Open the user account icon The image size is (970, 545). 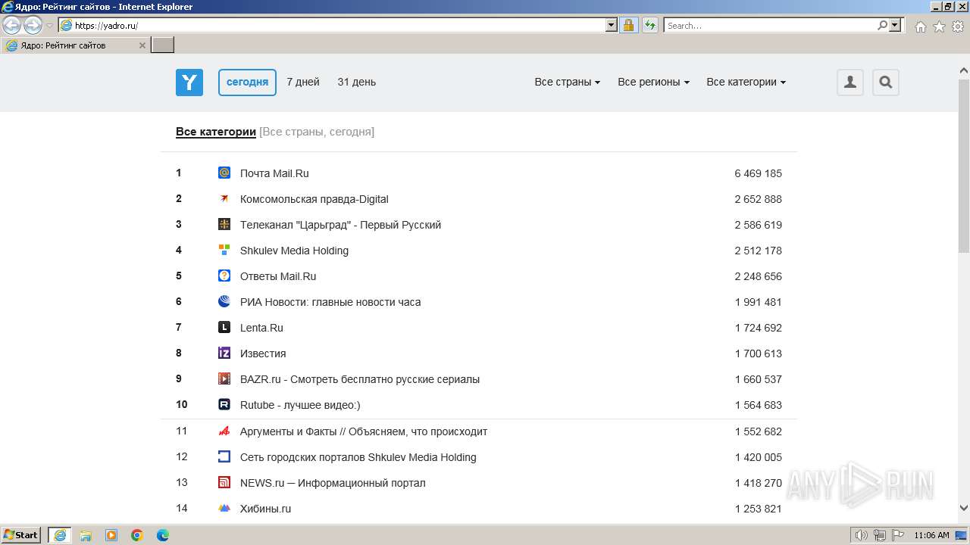[x=850, y=83]
